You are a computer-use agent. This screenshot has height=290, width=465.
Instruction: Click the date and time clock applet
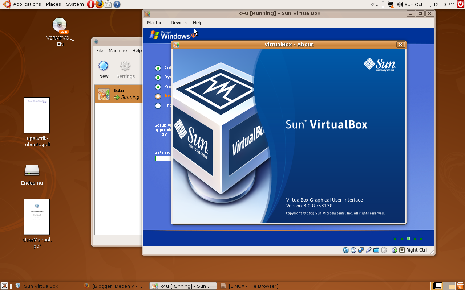(429, 4)
